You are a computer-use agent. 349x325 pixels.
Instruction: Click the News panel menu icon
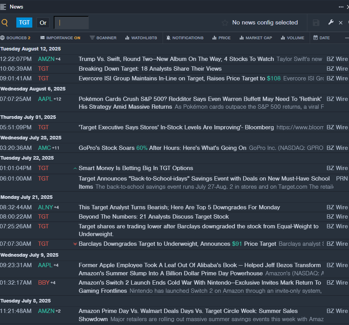pos(3,7)
